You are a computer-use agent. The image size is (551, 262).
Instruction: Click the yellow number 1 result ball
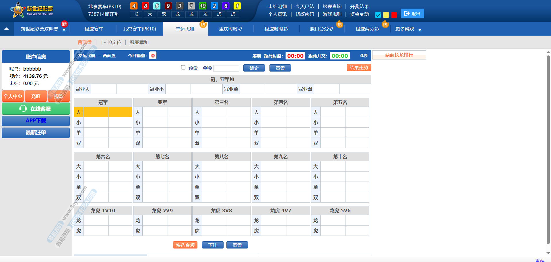(237, 6)
